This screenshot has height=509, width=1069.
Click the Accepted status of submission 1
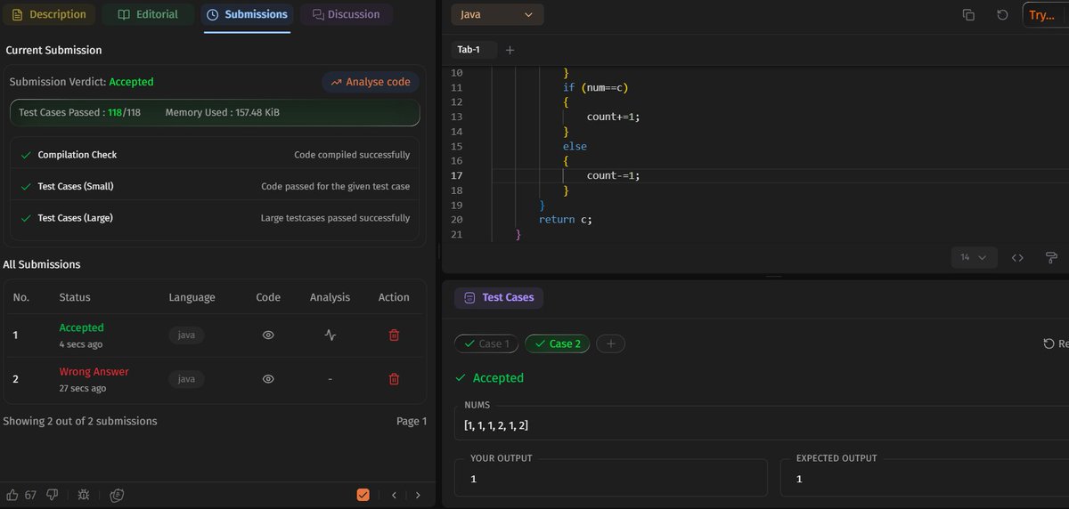point(81,327)
